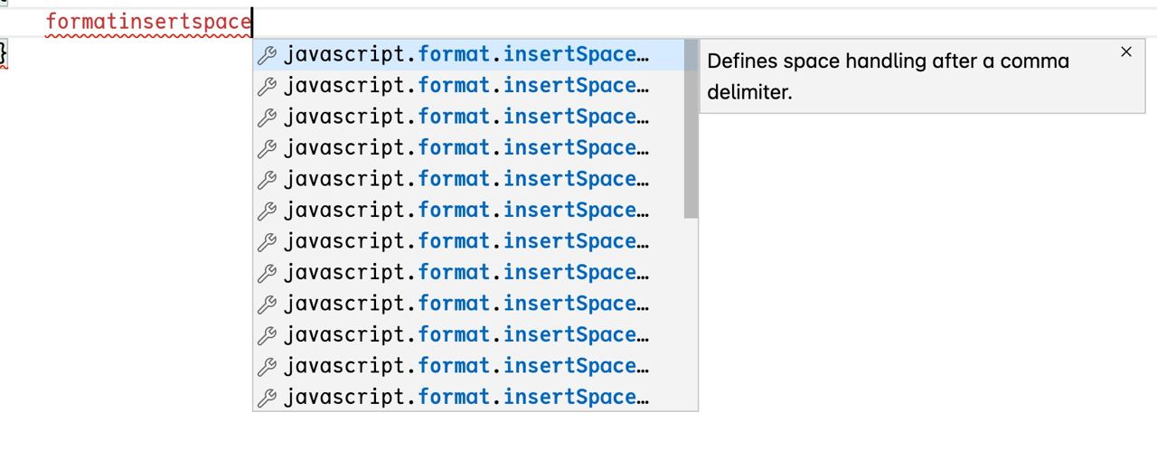
Task: Click the wrench icon on the fourth suggestion
Action: [x=267, y=148]
